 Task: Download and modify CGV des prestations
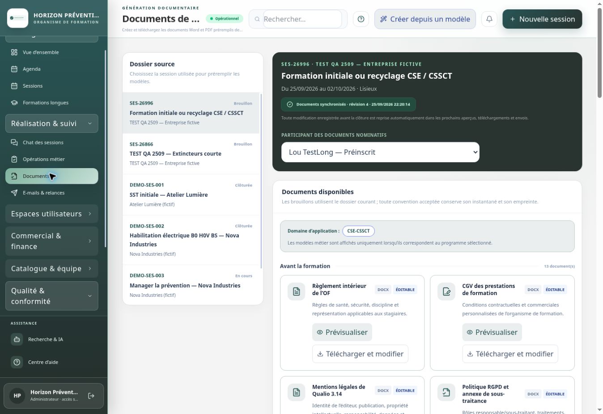[x=510, y=354]
